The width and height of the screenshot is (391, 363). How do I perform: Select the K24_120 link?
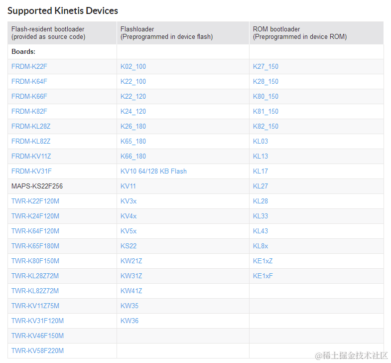pos(133,112)
